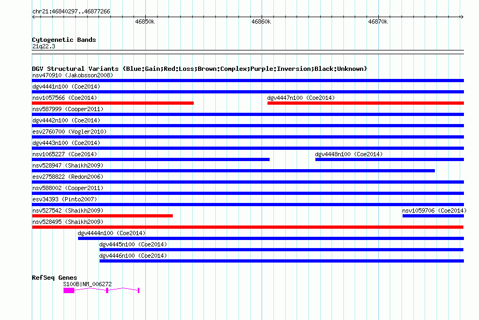Click dgv4446n100 (Coe2014) label

(x=133, y=256)
